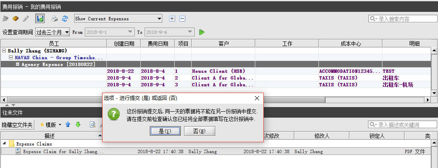This screenshot has height=168, width=438.
Task: Click the top search box 录入搜索内容
Action: click(x=402, y=19)
